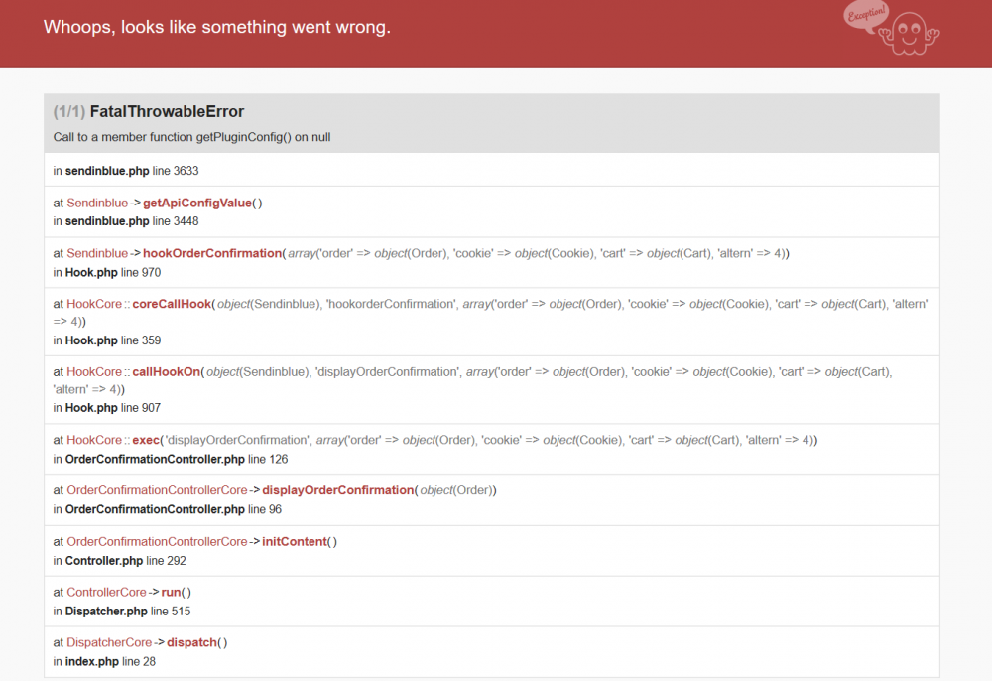Viewport: 992px width, 681px height.
Task: Click the run method name
Action: [x=171, y=593]
